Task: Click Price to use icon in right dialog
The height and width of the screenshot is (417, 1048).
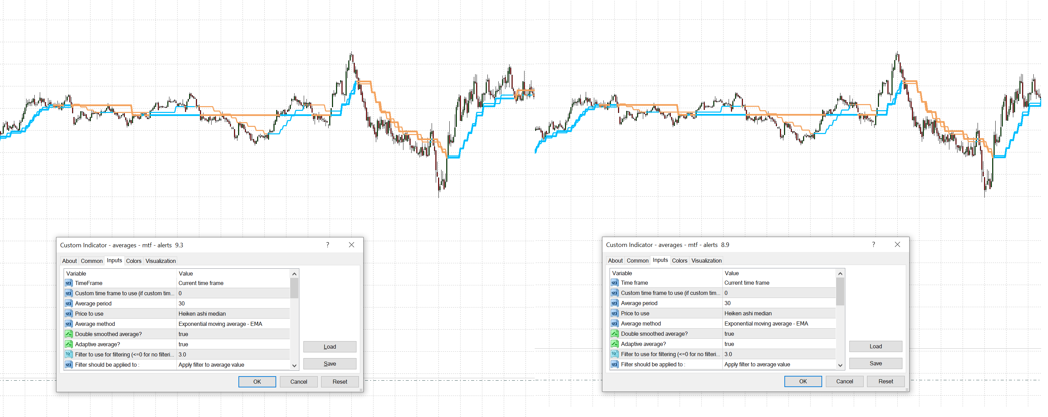Action: 614,313
